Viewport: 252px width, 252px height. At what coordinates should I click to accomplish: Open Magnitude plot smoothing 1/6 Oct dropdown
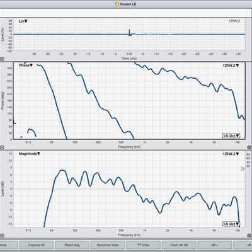point(231,224)
